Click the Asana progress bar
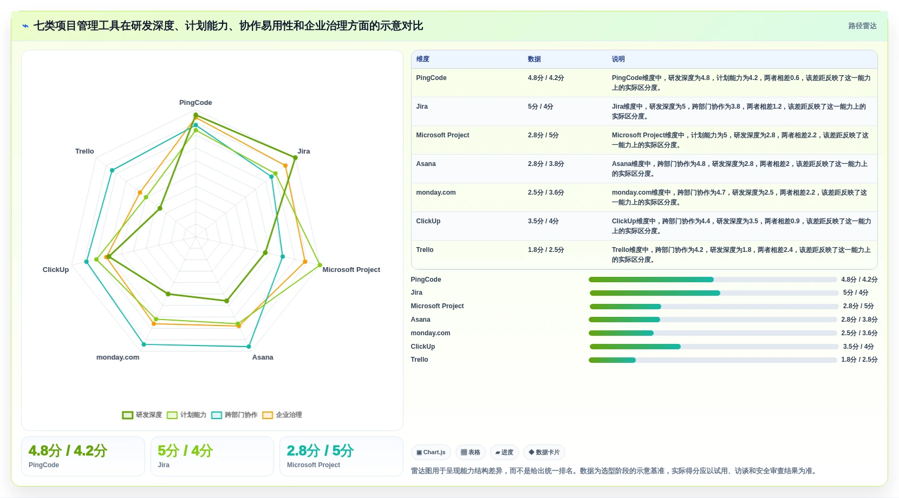 coord(713,320)
